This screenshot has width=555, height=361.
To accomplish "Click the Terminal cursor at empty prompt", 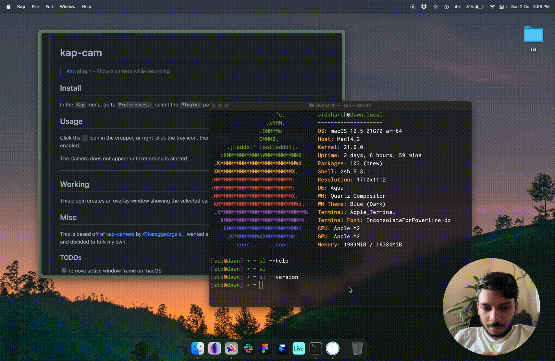I will coord(261,285).
